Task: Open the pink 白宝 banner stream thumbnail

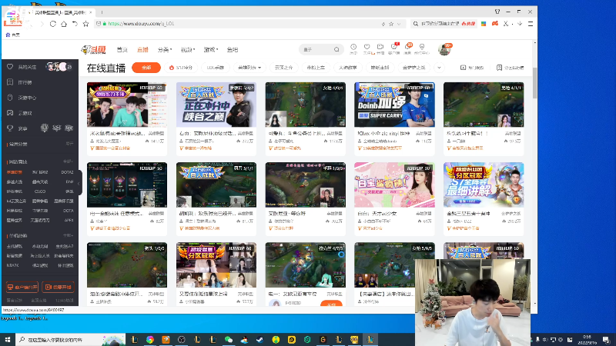Action: (x=394, y=185)
